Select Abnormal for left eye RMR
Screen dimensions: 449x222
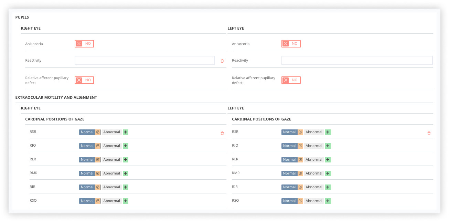(x=314, y=173)
